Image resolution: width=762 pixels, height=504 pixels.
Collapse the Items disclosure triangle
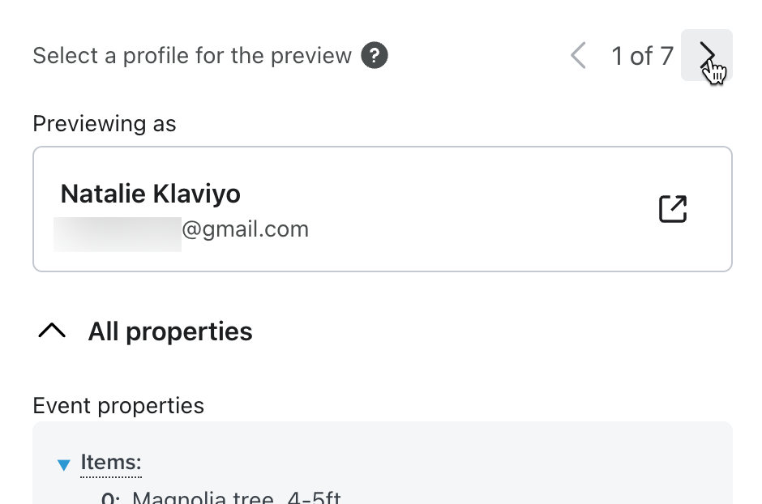[x=65, y=464]
